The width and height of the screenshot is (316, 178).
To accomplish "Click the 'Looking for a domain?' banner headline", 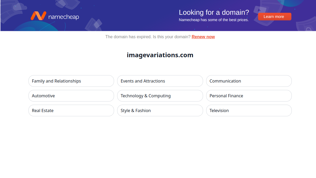I will [214, 12].
